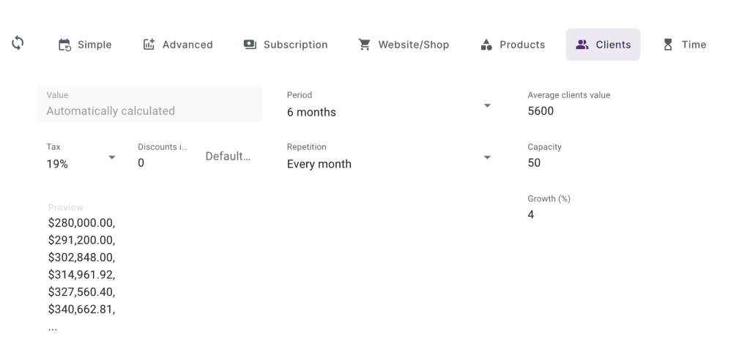Click the Preview label

66,207
